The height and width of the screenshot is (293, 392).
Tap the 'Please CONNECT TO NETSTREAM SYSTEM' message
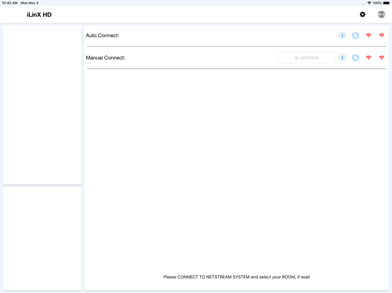point(236,277)
